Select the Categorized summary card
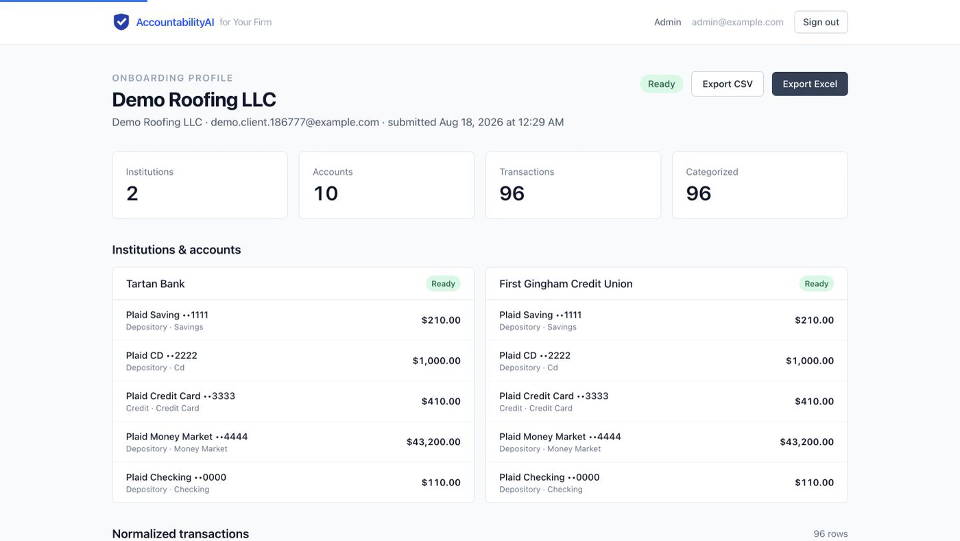Screen dimensions: 960x541 [760, 185]
